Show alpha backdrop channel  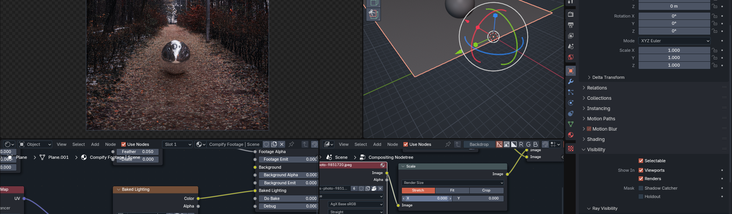(514, 144)
